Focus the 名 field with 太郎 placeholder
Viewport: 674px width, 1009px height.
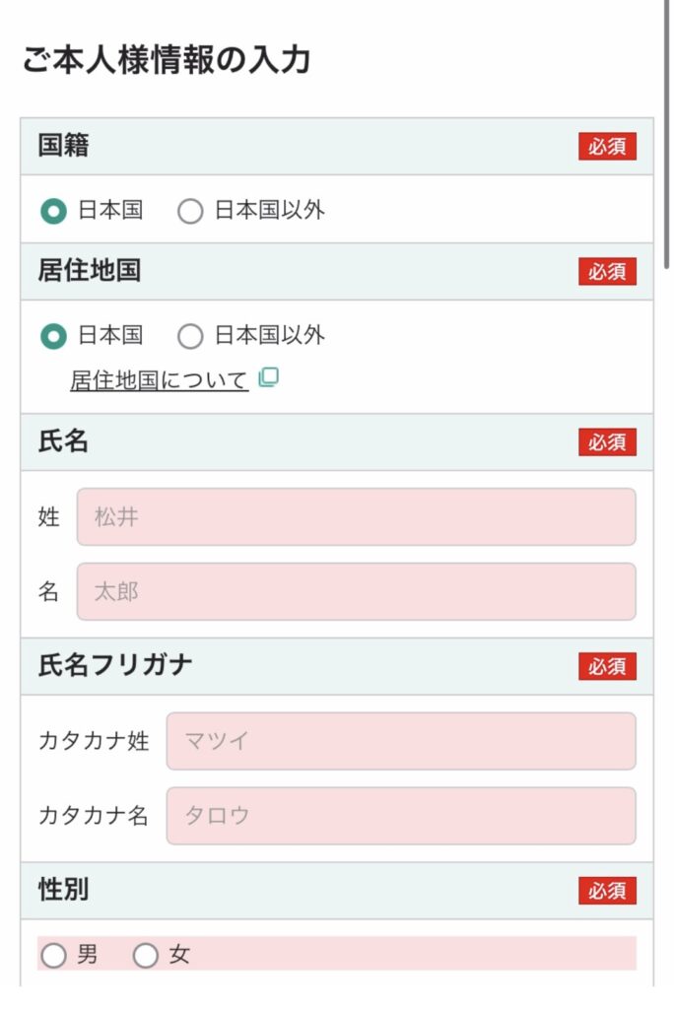click(x=357, y=591)
